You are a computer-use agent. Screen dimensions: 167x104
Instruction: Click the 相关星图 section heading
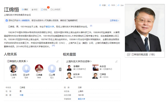tap(69, 54)
